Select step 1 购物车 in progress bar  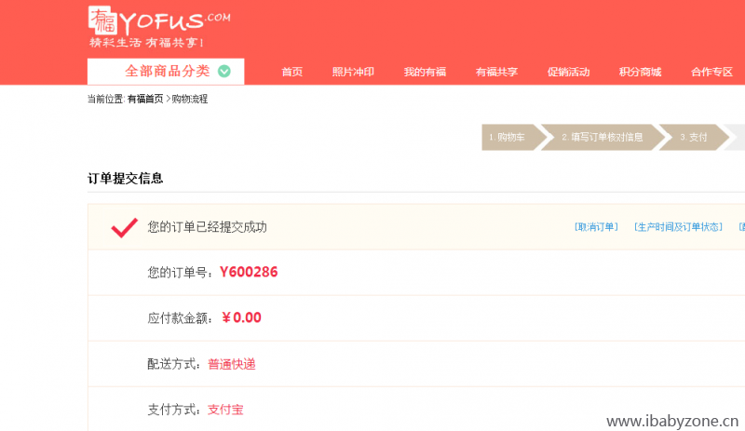click(x=511, y=138)
